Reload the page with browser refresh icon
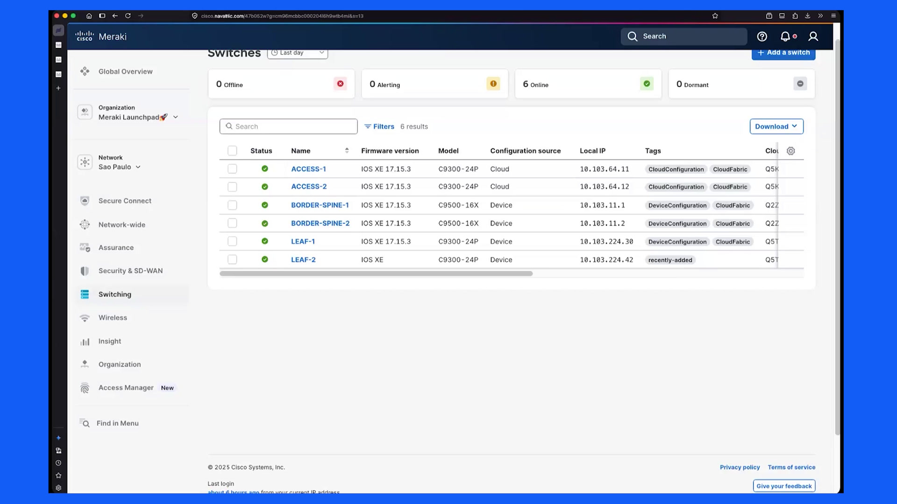Screen dimensions: 897x504 [128, 16]
